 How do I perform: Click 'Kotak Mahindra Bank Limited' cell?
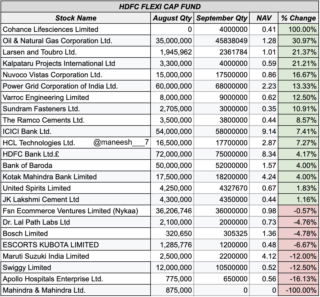(76, 177)
